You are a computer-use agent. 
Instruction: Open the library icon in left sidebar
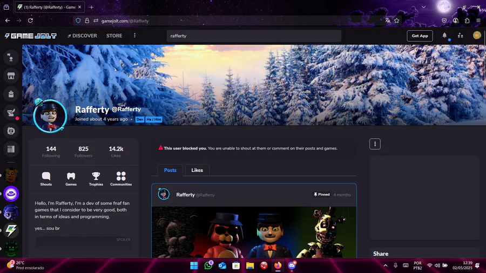click(x=11, y=149)
